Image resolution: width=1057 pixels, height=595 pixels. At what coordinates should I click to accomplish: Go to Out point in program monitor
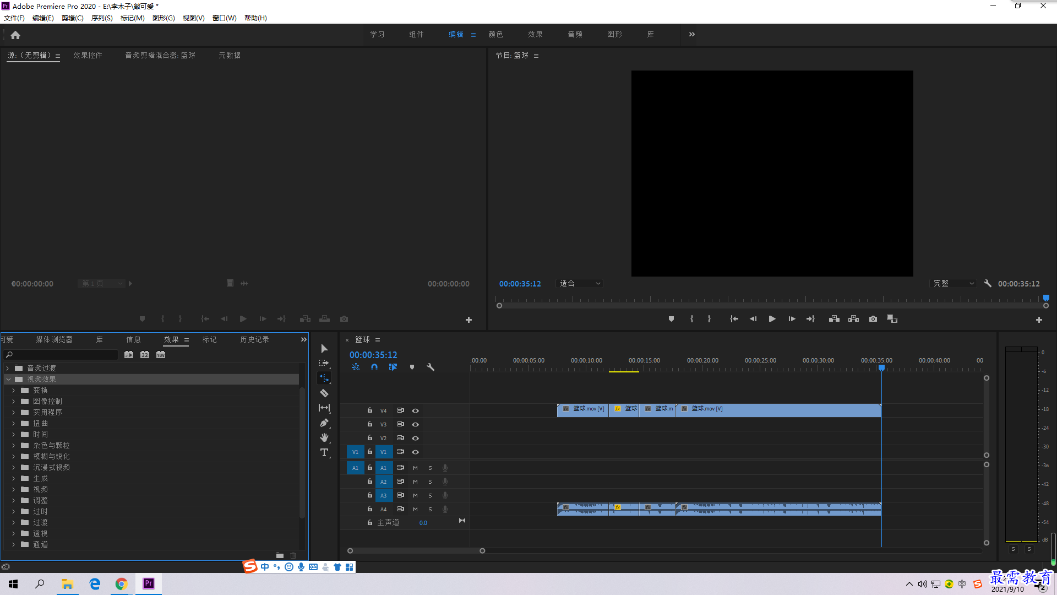click(810, 319)
